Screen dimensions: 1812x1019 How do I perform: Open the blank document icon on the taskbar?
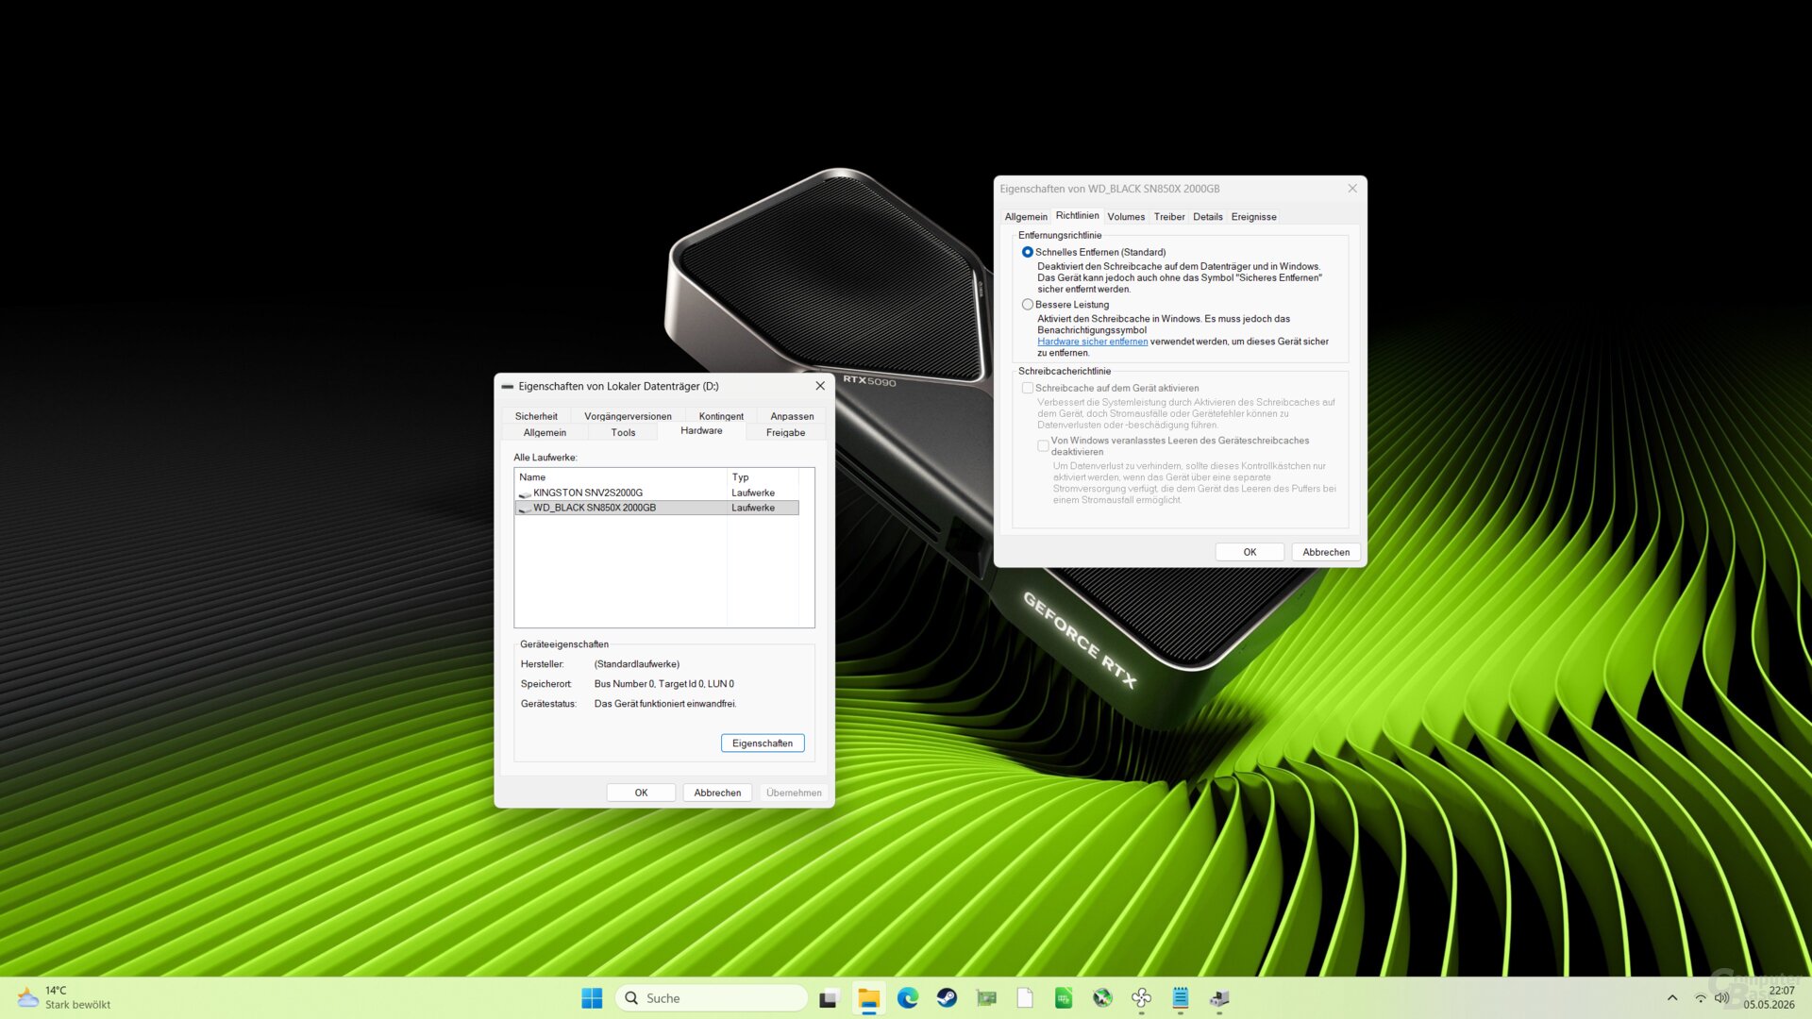1025,998
